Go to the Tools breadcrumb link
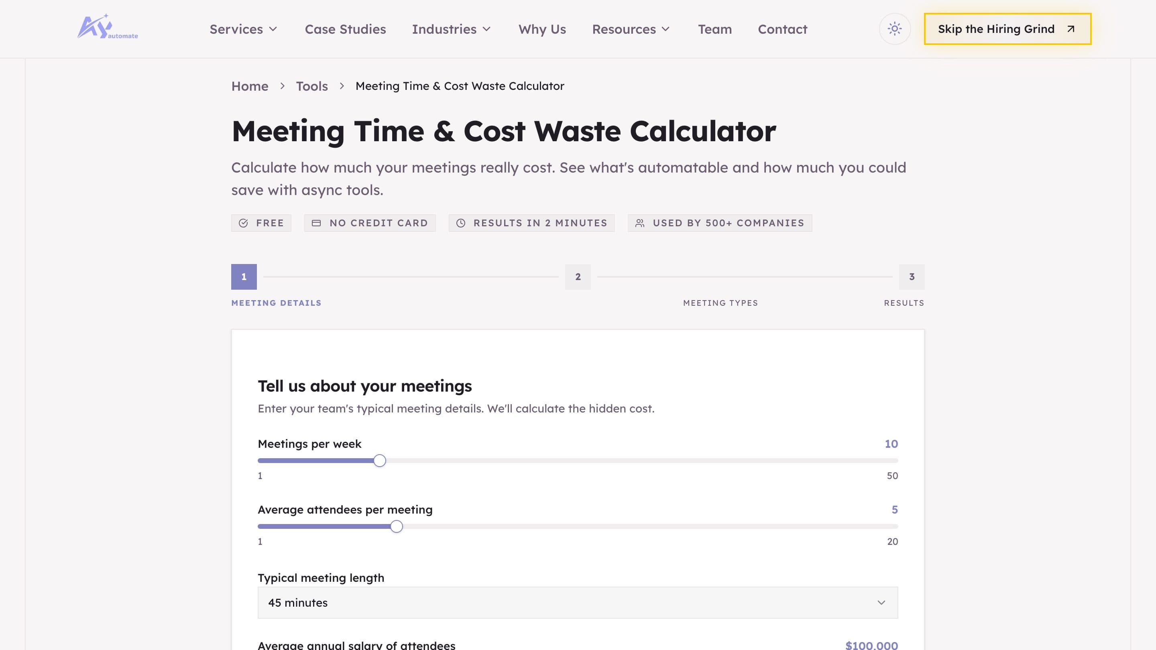Screen dimensions: 1156x650 pos(312,86)
